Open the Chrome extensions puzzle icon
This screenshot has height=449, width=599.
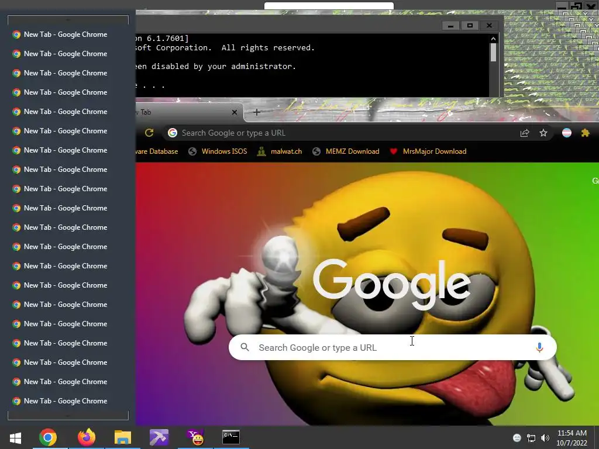coord(585,133)
